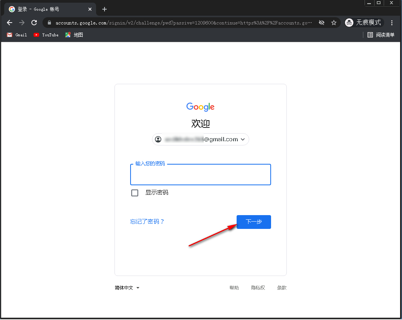Viewport: 402px width, 320px height.
Task: Open a new tab with the plus button
Action: (x=105, y=9)
